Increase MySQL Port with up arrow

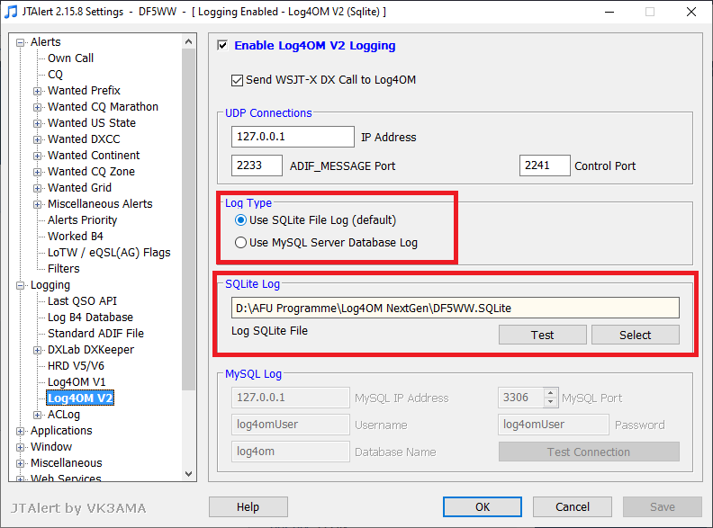[x=551, y=393]
